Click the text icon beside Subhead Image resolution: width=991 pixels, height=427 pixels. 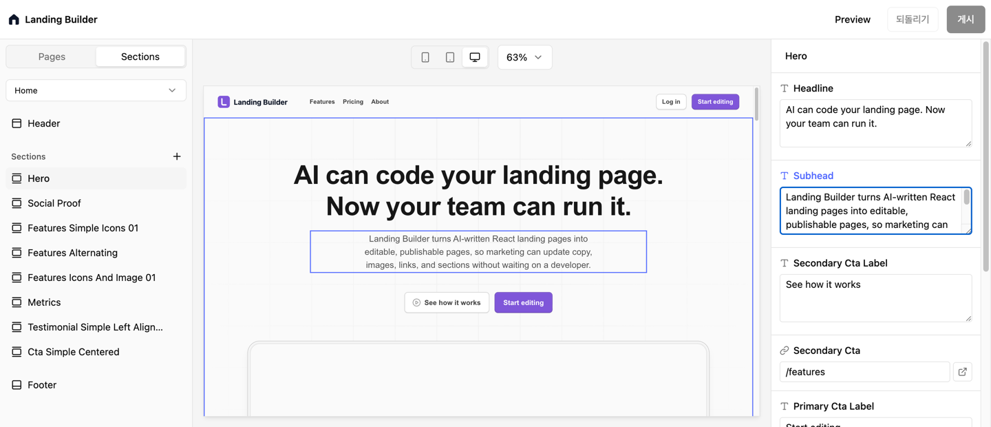(x=785, y=176)
